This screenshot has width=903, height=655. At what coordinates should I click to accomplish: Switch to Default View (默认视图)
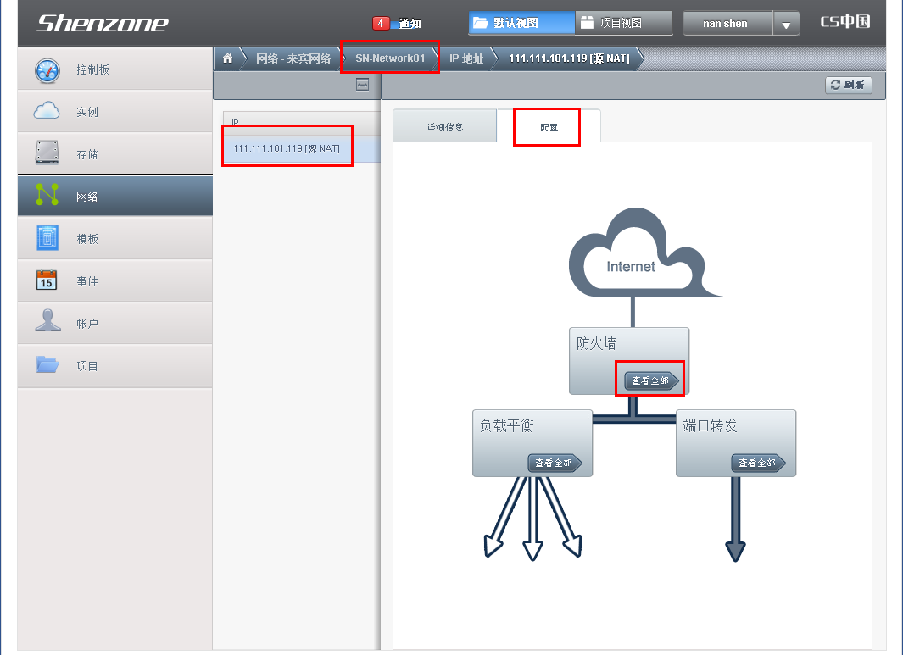(x=521, y=23)
